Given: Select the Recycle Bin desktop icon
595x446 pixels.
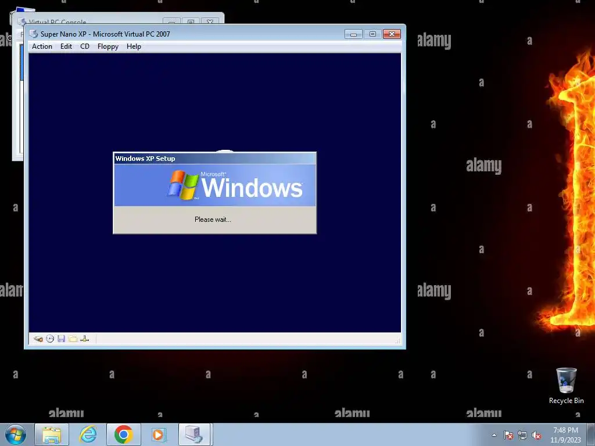Looking at the screenshot, I should tap(566, 386).
